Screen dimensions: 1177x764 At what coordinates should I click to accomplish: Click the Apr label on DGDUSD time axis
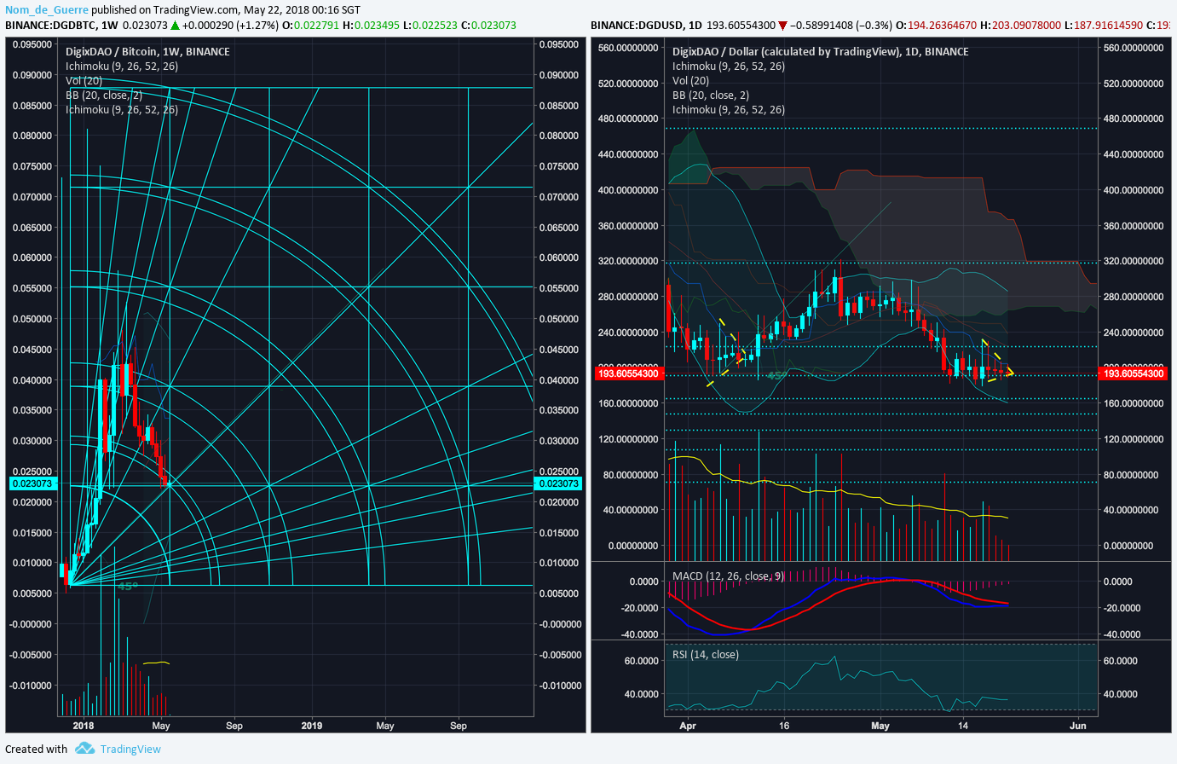[688, 726]
